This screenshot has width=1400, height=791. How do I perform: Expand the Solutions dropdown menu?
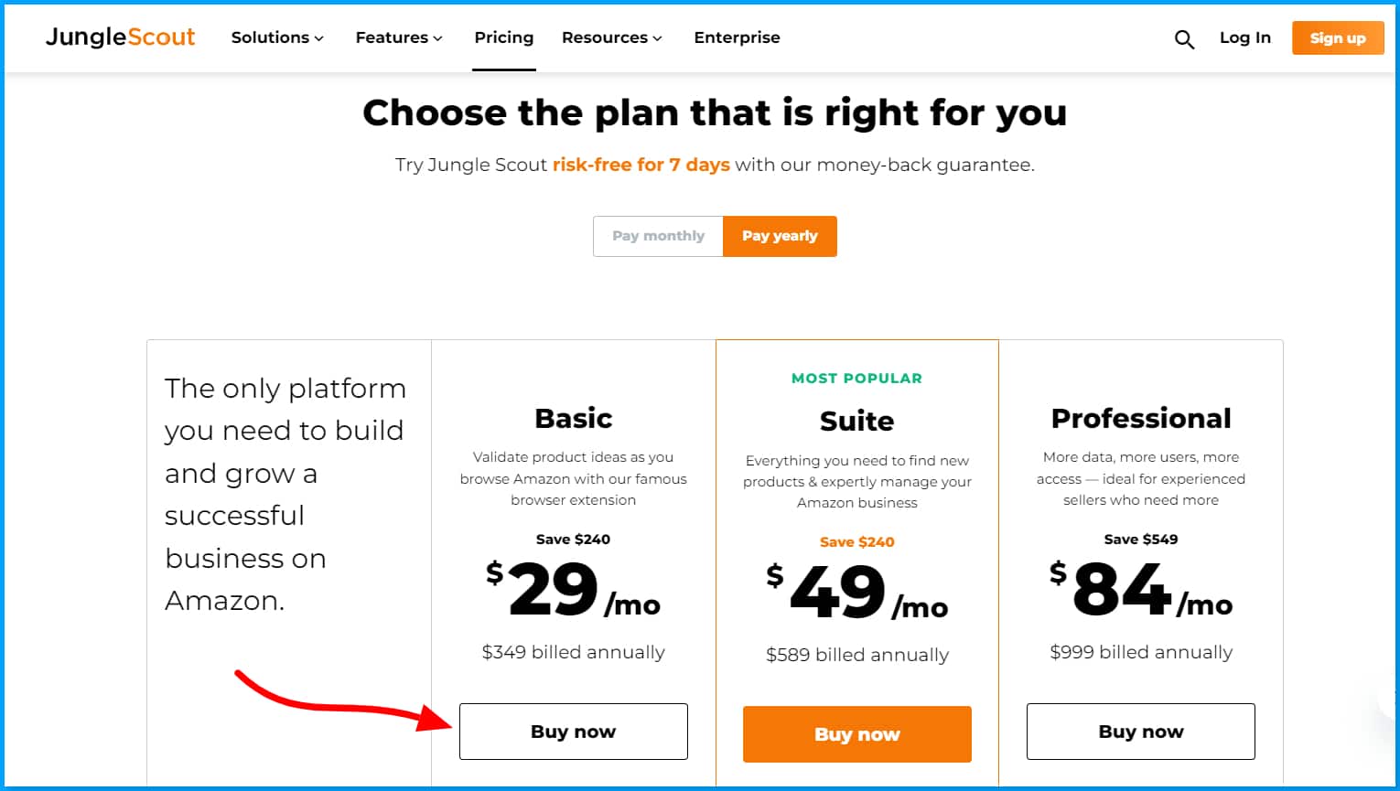[277, 37]
